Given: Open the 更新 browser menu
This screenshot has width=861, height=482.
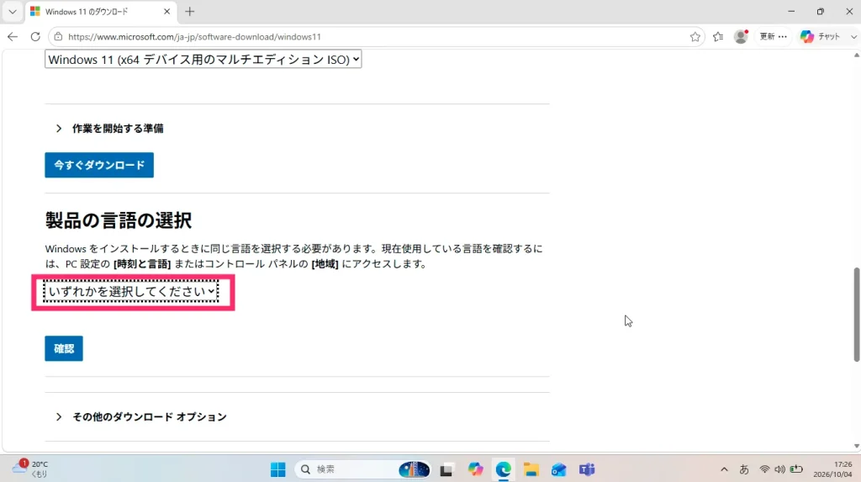Looking at the screenshot, I should tap(774, 37).
